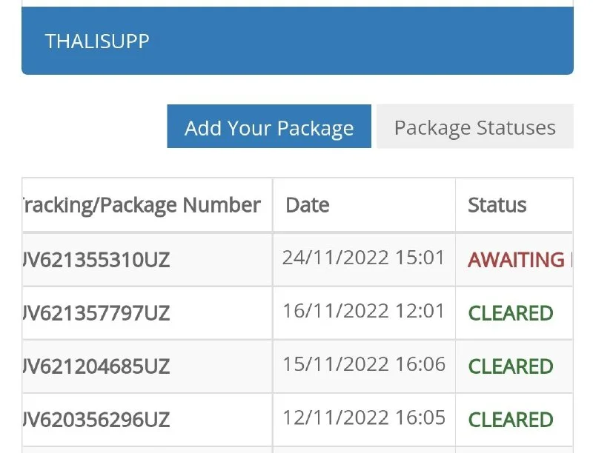The image size is (593, 453).
Task: Select tracking number ending 621355310UZ
Action: click(x=96, y=260)
